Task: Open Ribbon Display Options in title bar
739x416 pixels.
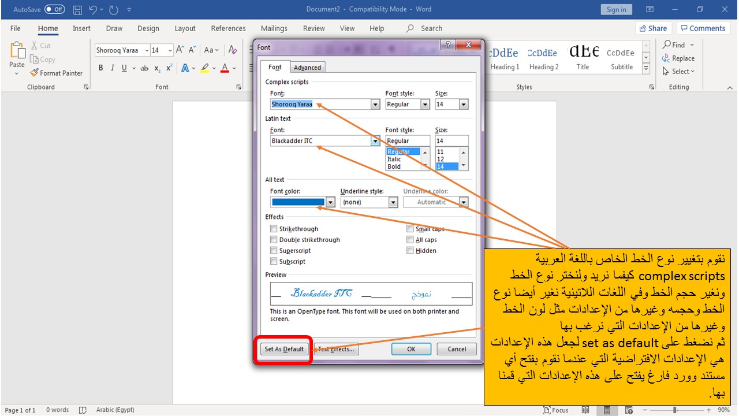Action: [650, 10]
